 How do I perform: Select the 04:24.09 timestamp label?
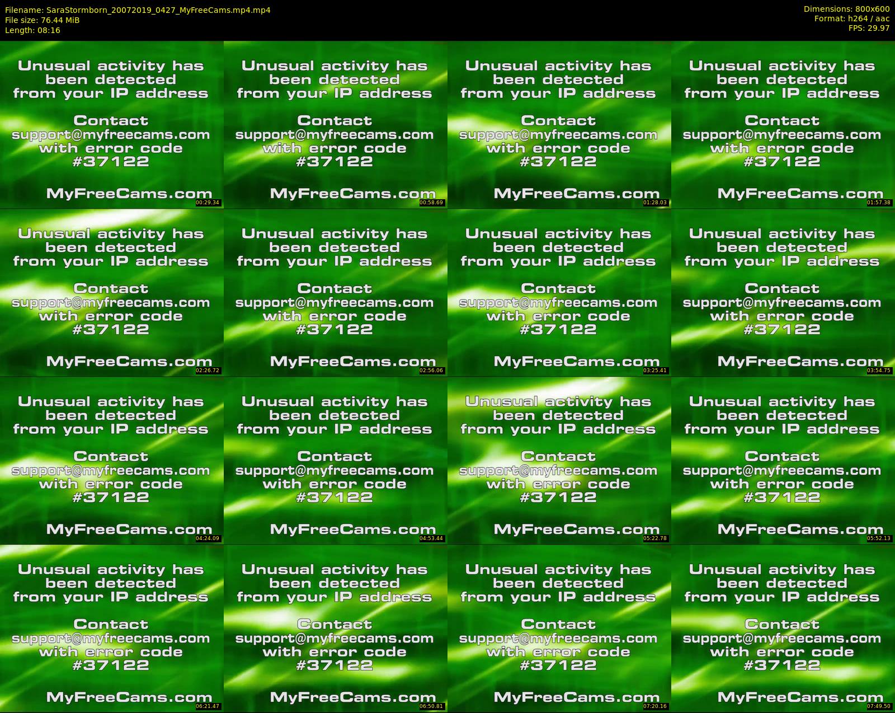[x=208, y=538]
